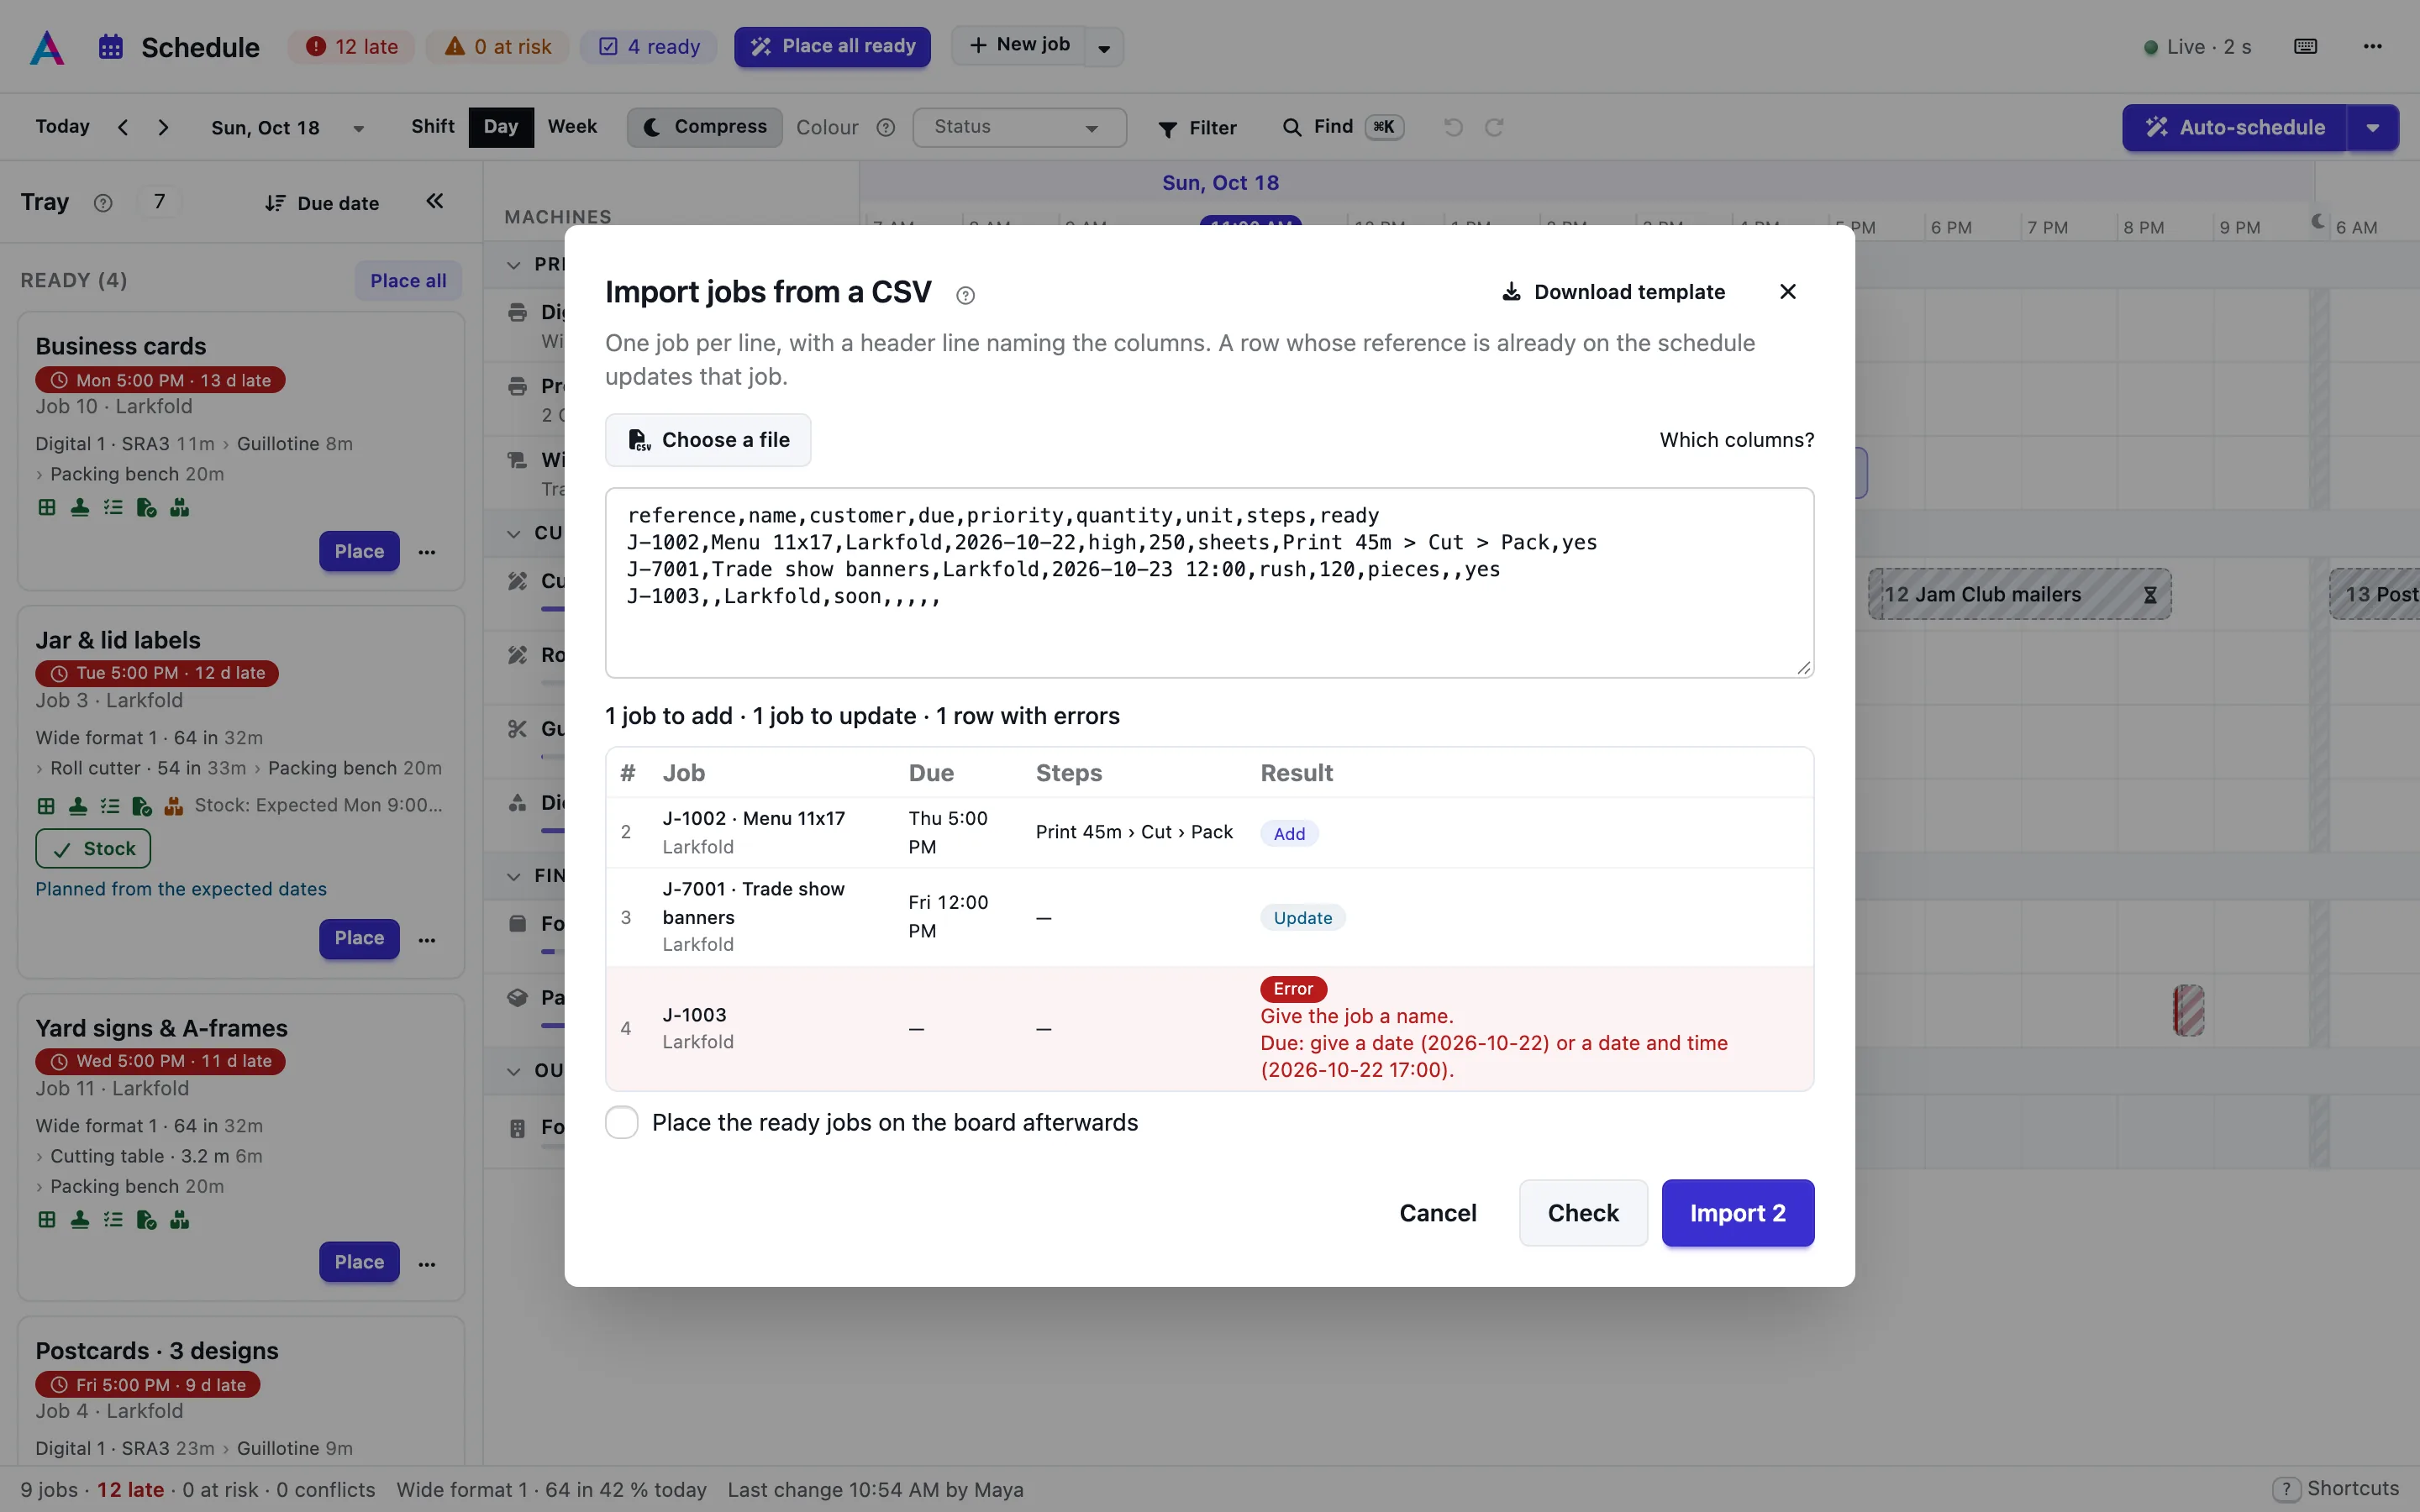Click the checklist icon on Business cards card
This screenshot has height=1512, width=2420.
(x=113, y=508)
